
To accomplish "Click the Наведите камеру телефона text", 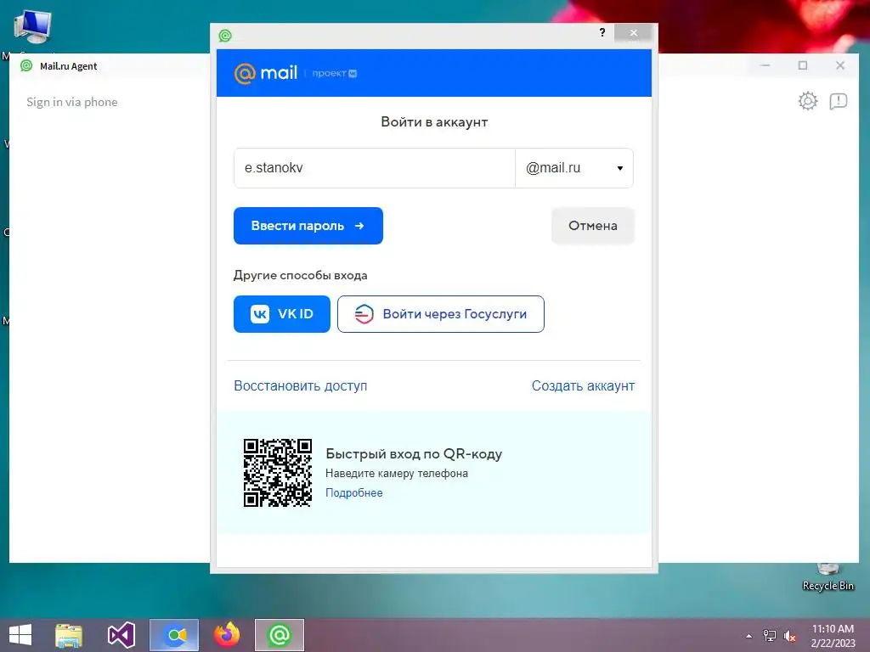I will (x=396, y=474).
